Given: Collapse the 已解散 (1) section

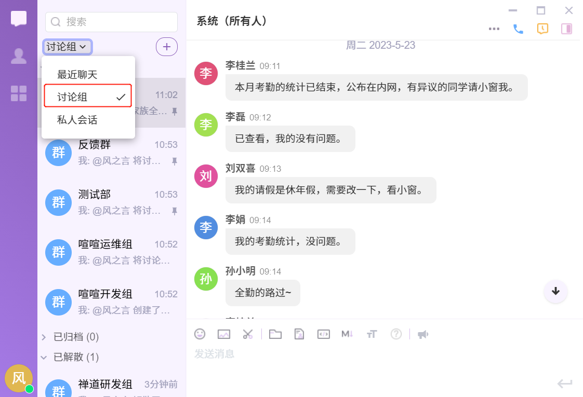Looking at the screenshot, I should coord(71,358).
